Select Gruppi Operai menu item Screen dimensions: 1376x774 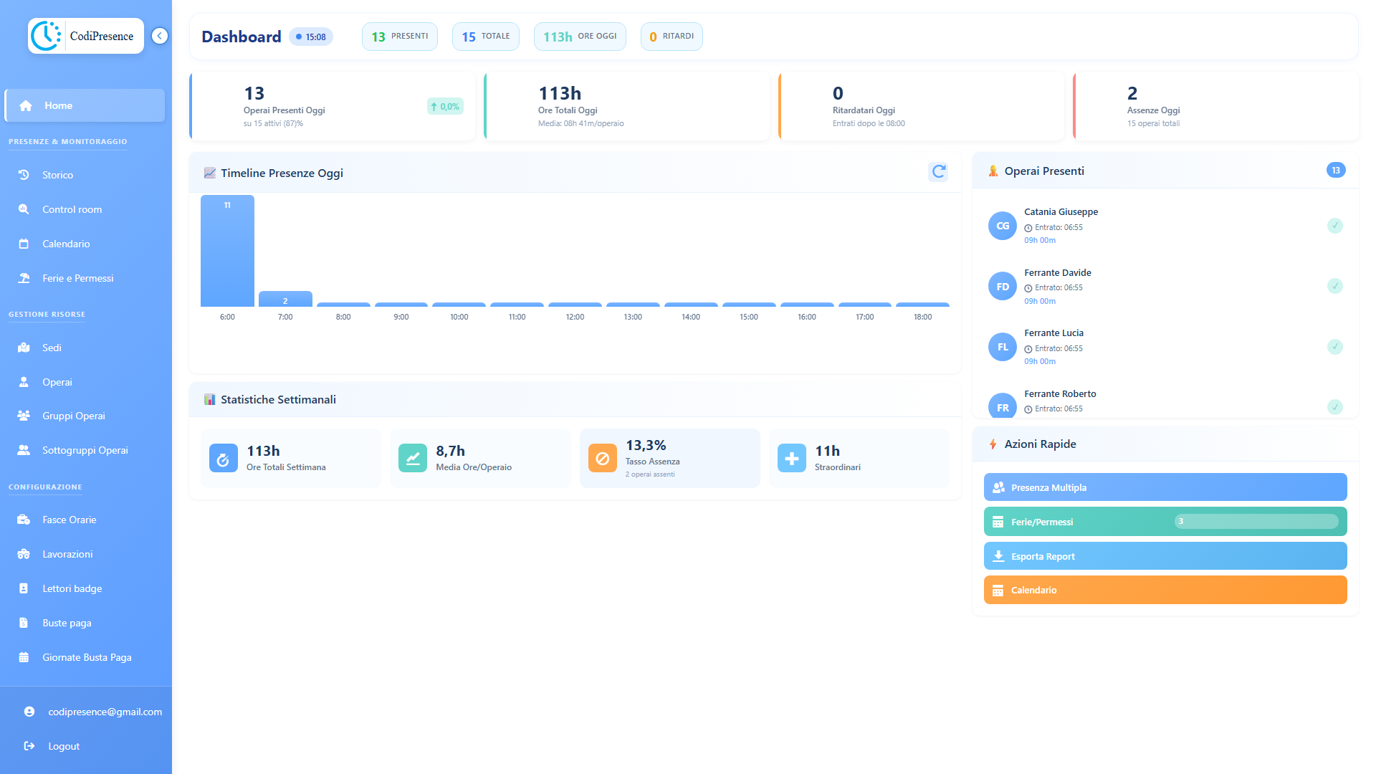coord(73,416)
